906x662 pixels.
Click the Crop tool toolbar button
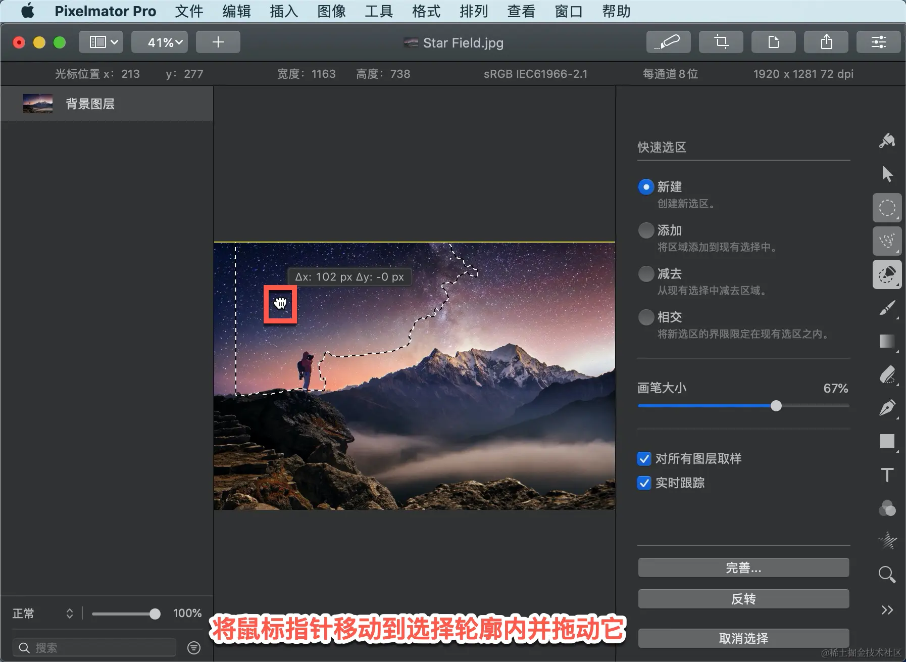click(x=721, y=42)
